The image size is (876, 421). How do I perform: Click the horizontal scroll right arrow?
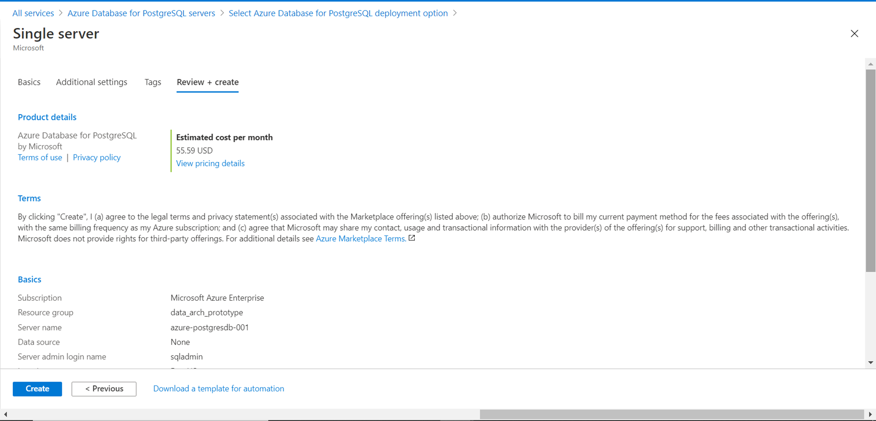pyautogui.click(x=870, y=414)
